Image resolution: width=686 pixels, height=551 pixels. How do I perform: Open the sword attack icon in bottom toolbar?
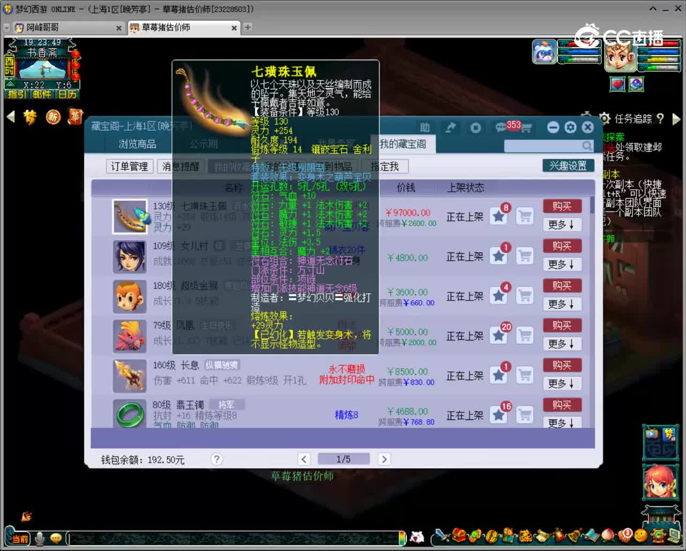pos(442,535)
